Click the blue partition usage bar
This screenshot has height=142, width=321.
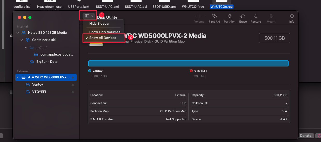[x=188, y=63]
